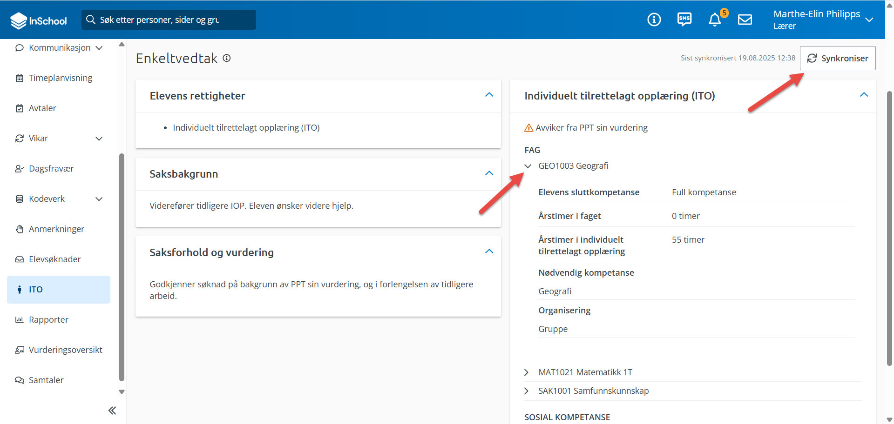The image size is (894, 424).
Task: Click the Synkroniser button
Action: point(838,58)
